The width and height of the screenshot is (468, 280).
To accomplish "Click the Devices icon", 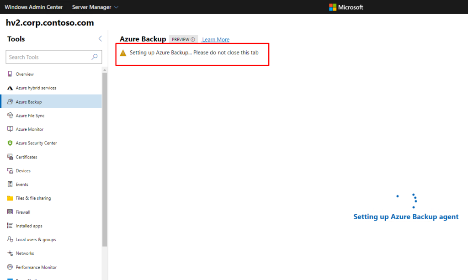I will pos(10,170).
